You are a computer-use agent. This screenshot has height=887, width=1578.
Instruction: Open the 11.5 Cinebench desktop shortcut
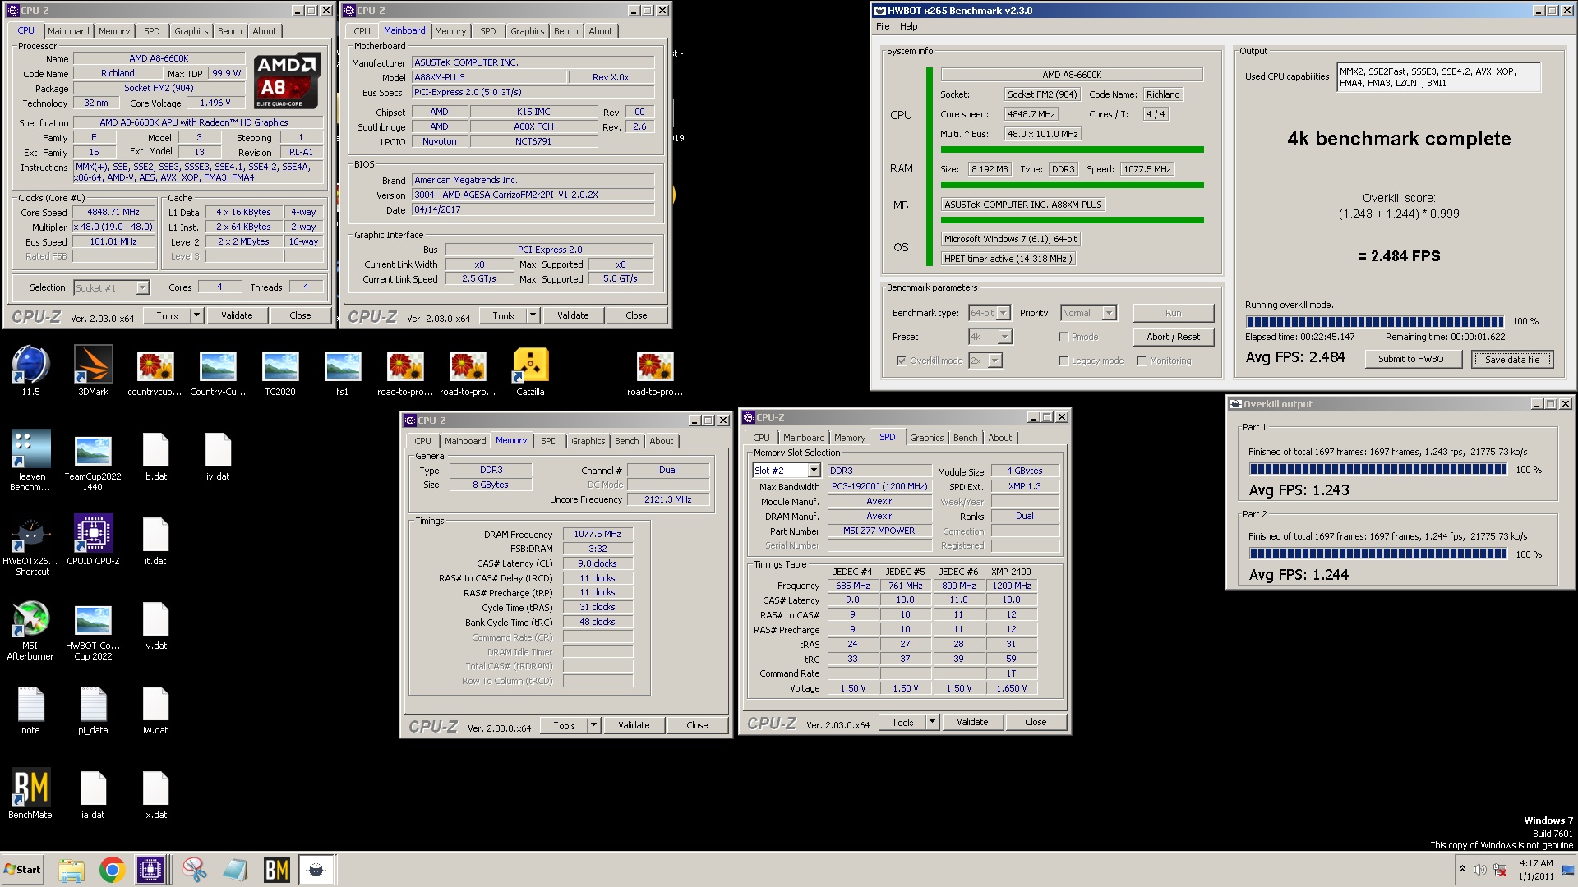point(30,371)
